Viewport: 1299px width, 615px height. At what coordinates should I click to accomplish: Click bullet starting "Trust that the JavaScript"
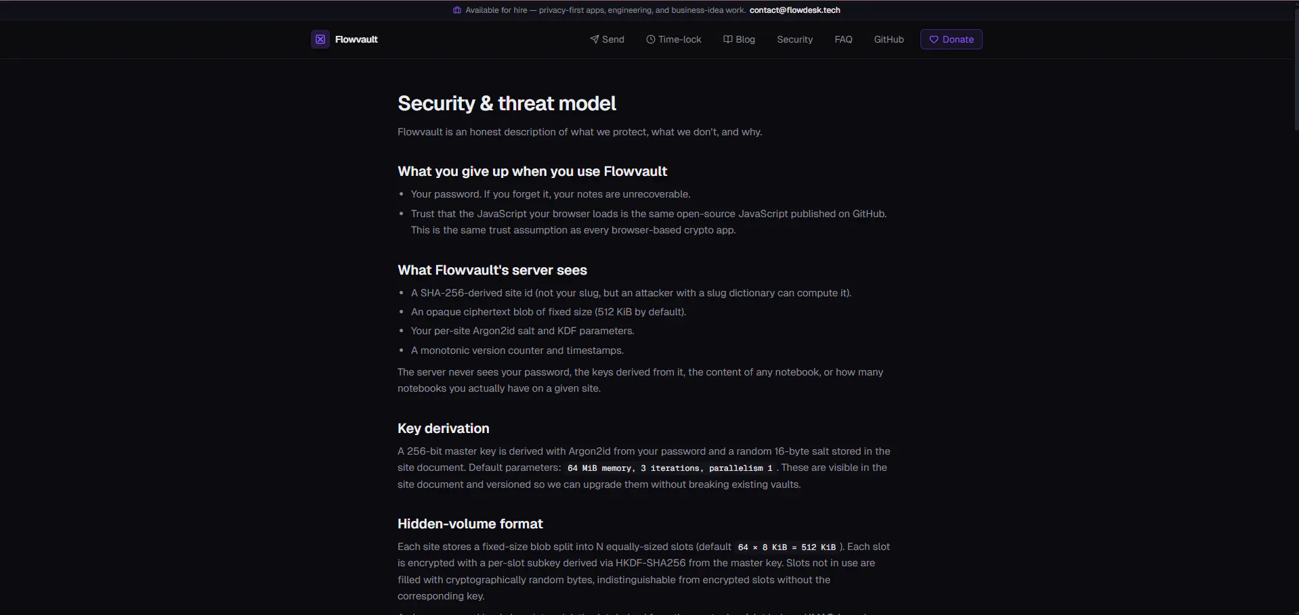tap(649, 222)
